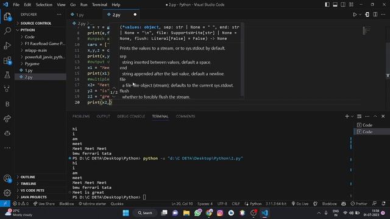Expand the mlapp-main folder

click(x=41, y=50)
